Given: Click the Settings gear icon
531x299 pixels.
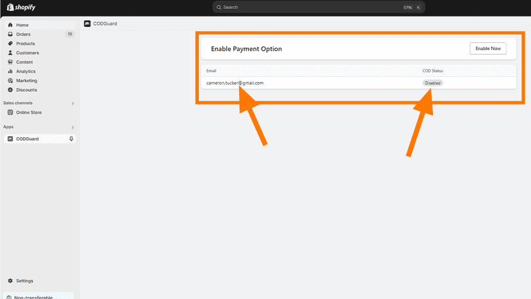Looking at the screenshot, I should 10,280.
